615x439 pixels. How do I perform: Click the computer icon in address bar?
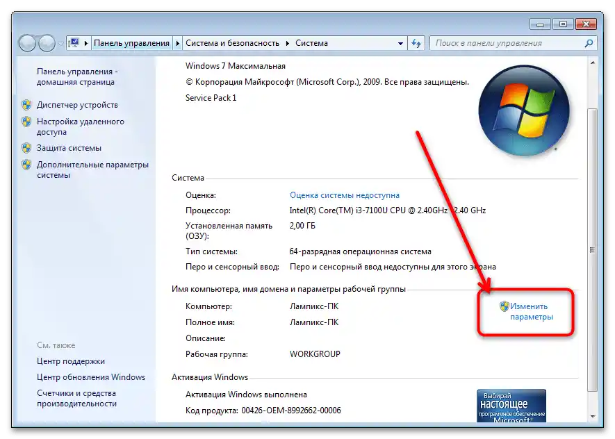click(x=74, y=43)
